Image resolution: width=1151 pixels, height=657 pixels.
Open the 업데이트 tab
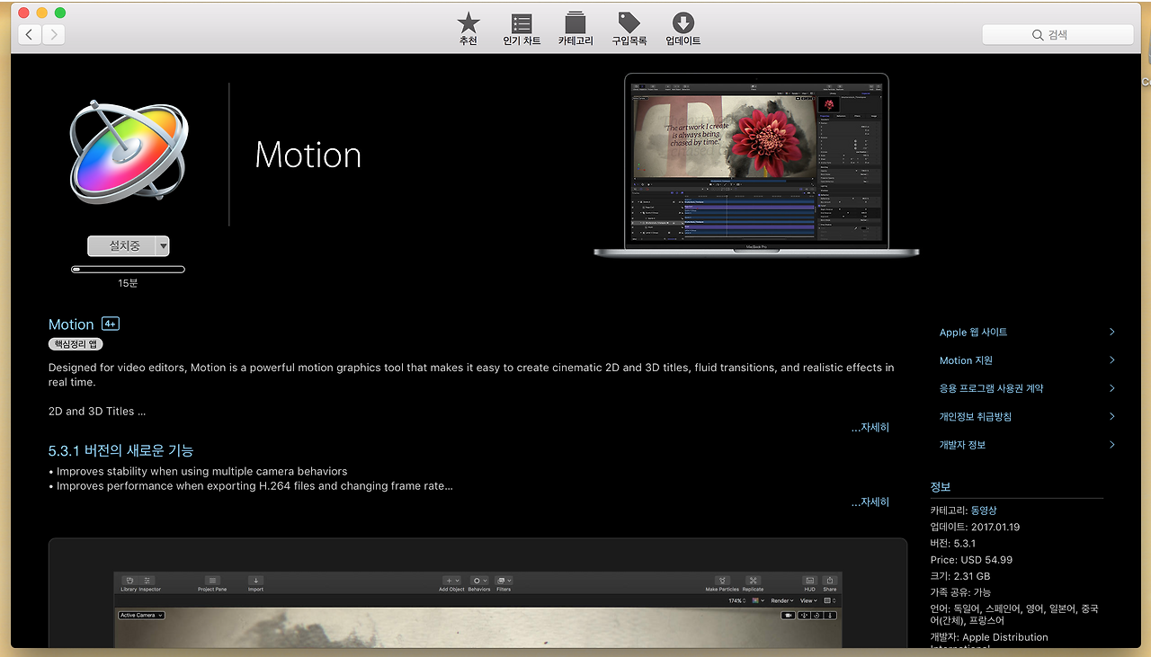pos(683,29)
